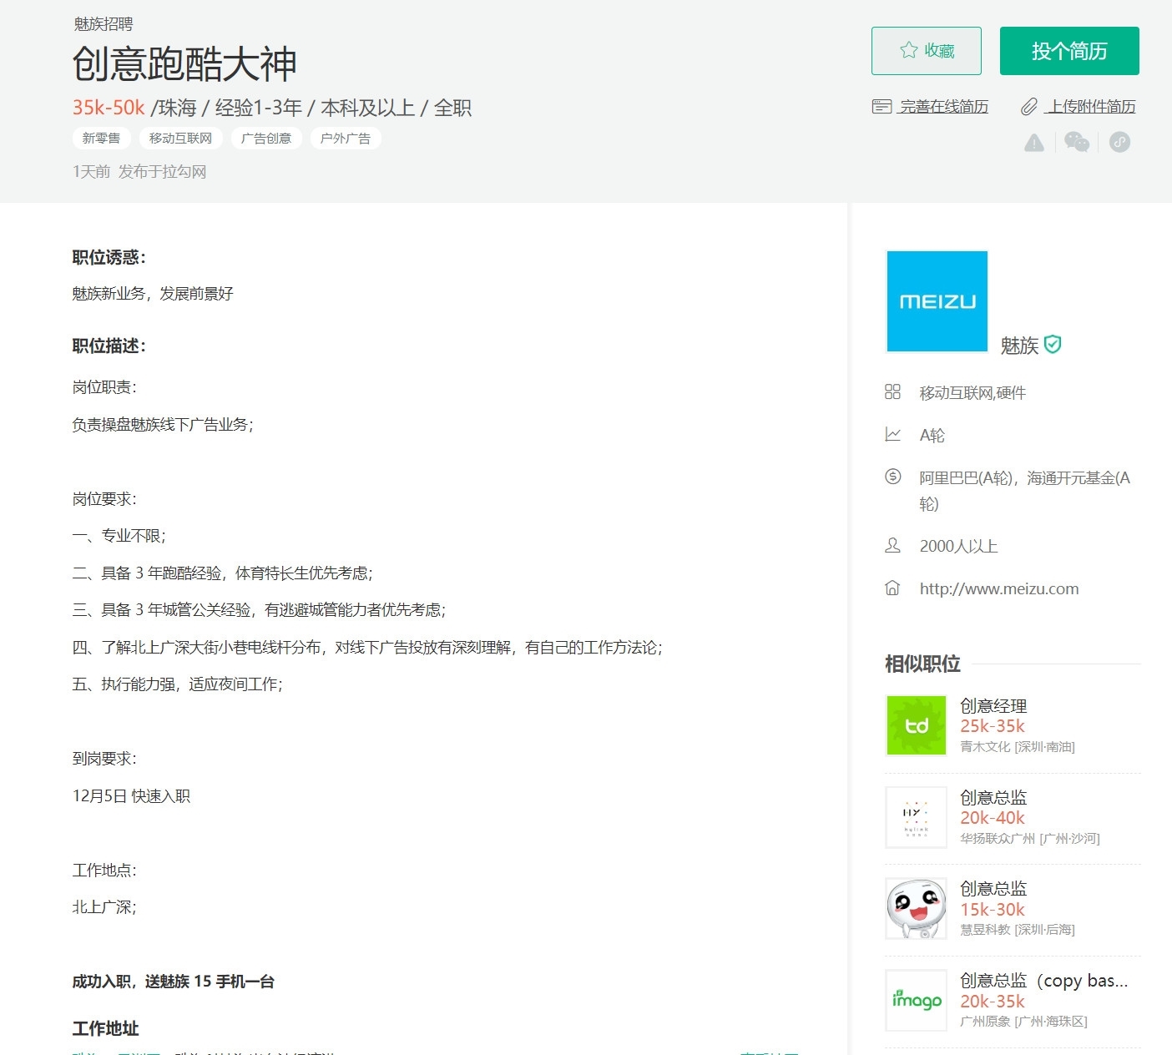1172x1055 pixels.
Task: Click the green verified shield icon
Action: click(1053, 344)
